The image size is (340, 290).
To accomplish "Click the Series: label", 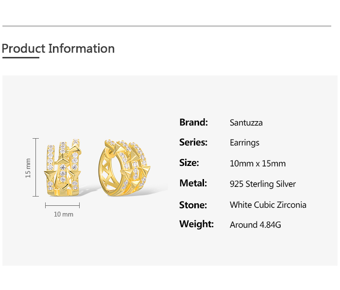I will coord(193,142).
